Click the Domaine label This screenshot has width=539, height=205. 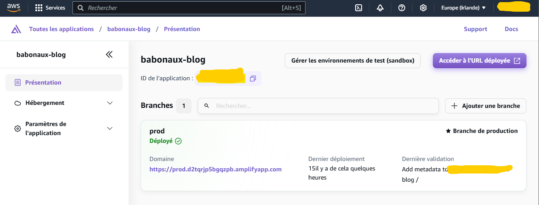click(x=162, y=159)
